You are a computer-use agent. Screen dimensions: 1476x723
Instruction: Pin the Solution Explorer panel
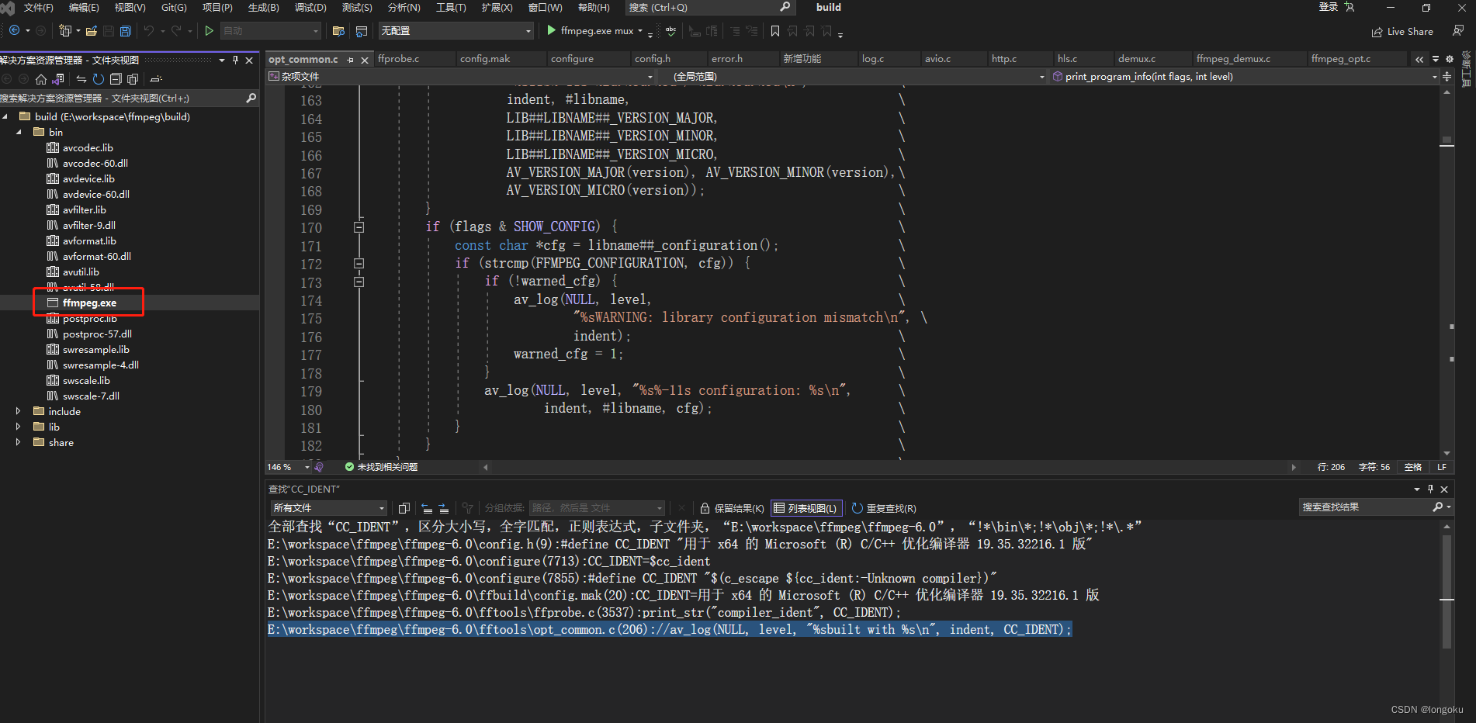coord(237,60)
